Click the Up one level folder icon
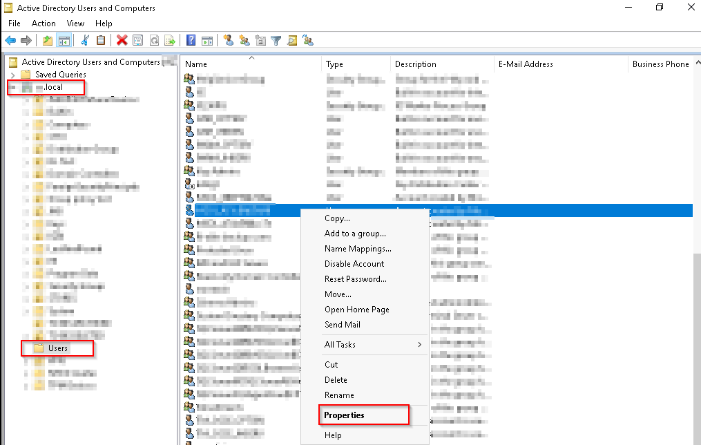Viewport: 701px width, 445px height. 48,40
